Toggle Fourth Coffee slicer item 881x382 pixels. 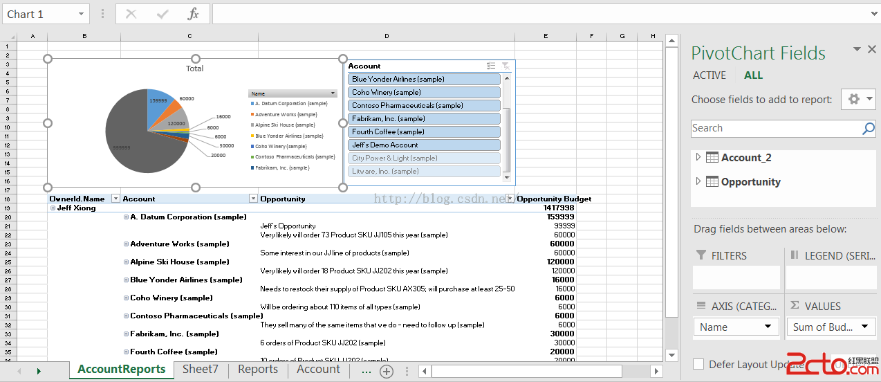pyautogui.click(x=424, y=131)
